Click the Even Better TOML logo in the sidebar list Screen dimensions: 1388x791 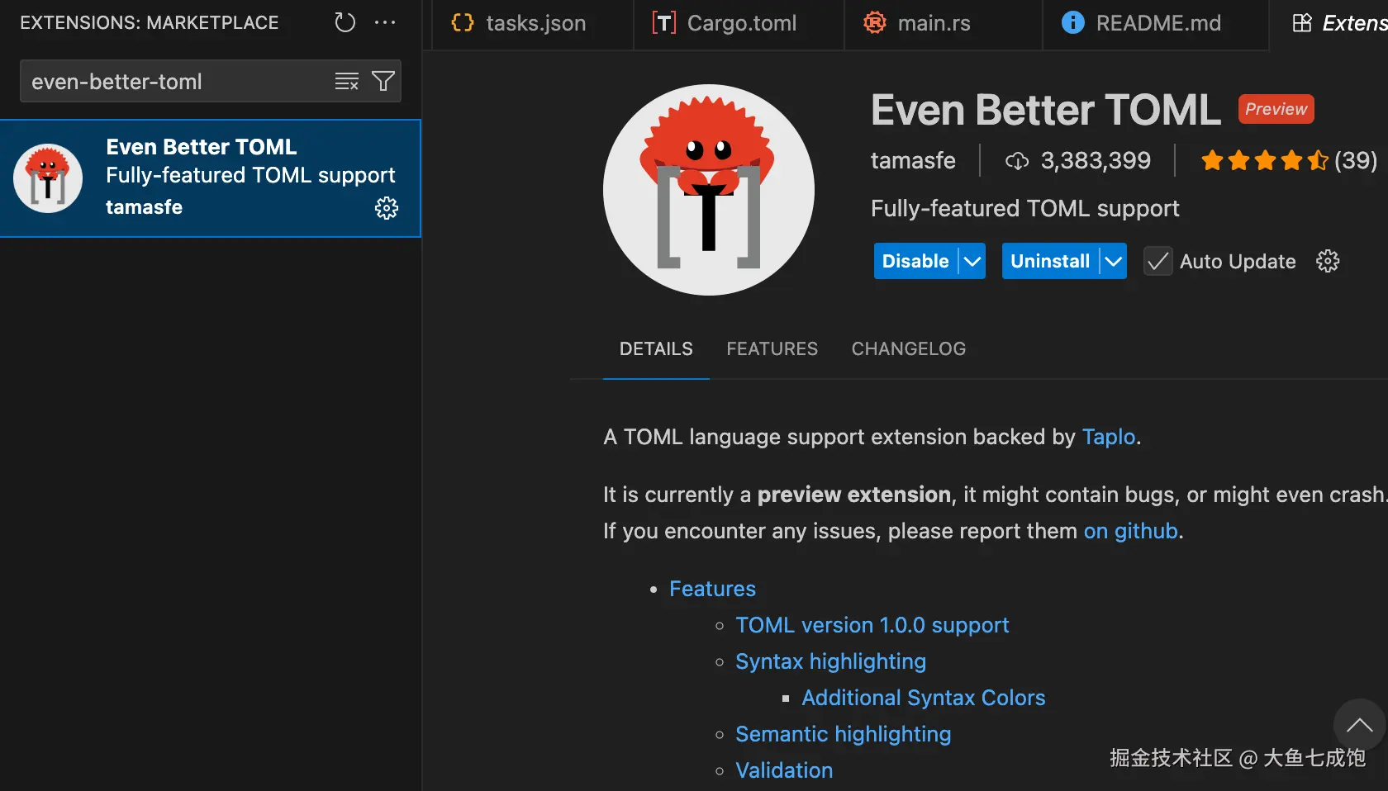[x=48, y=178]
